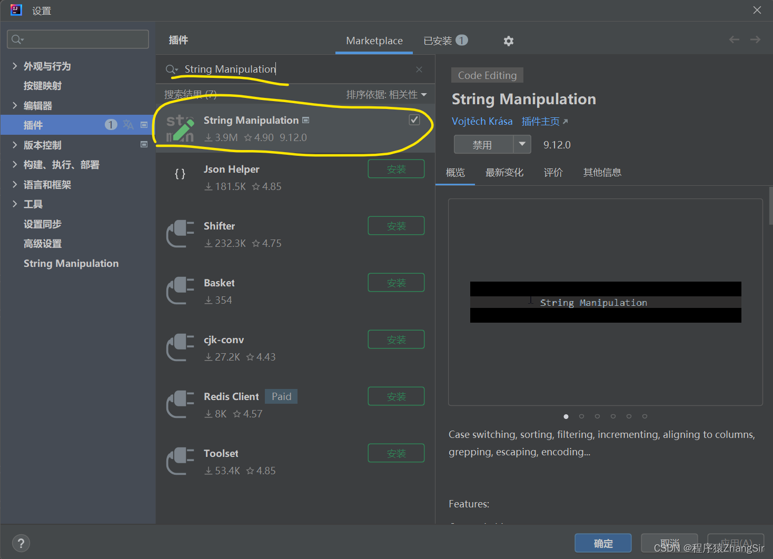Screen dimensions: 773x559
Task: Click the 禁用 button
Action: coord(483,144)
